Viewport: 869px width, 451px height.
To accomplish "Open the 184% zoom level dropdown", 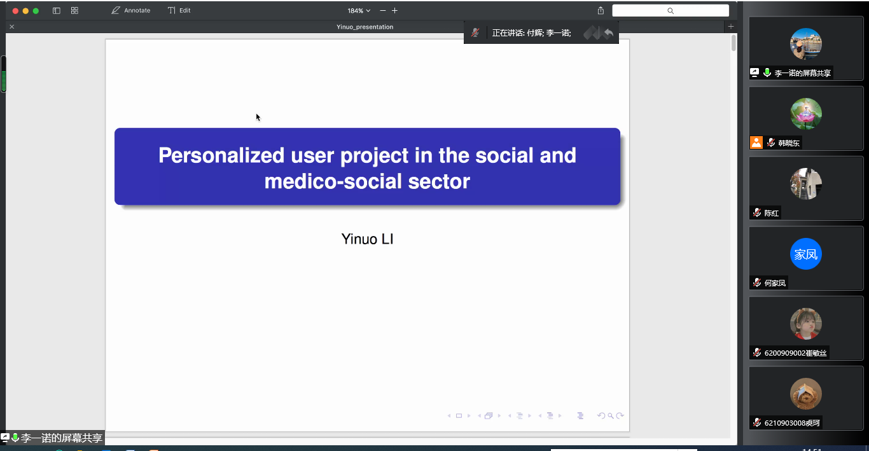I will [x=359, y=11].
